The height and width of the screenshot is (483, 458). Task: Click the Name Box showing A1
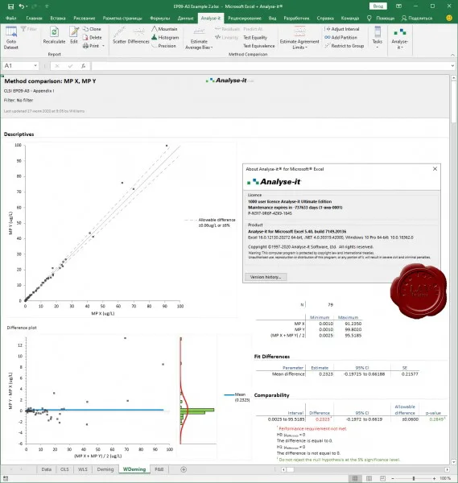tap(18, 66)
